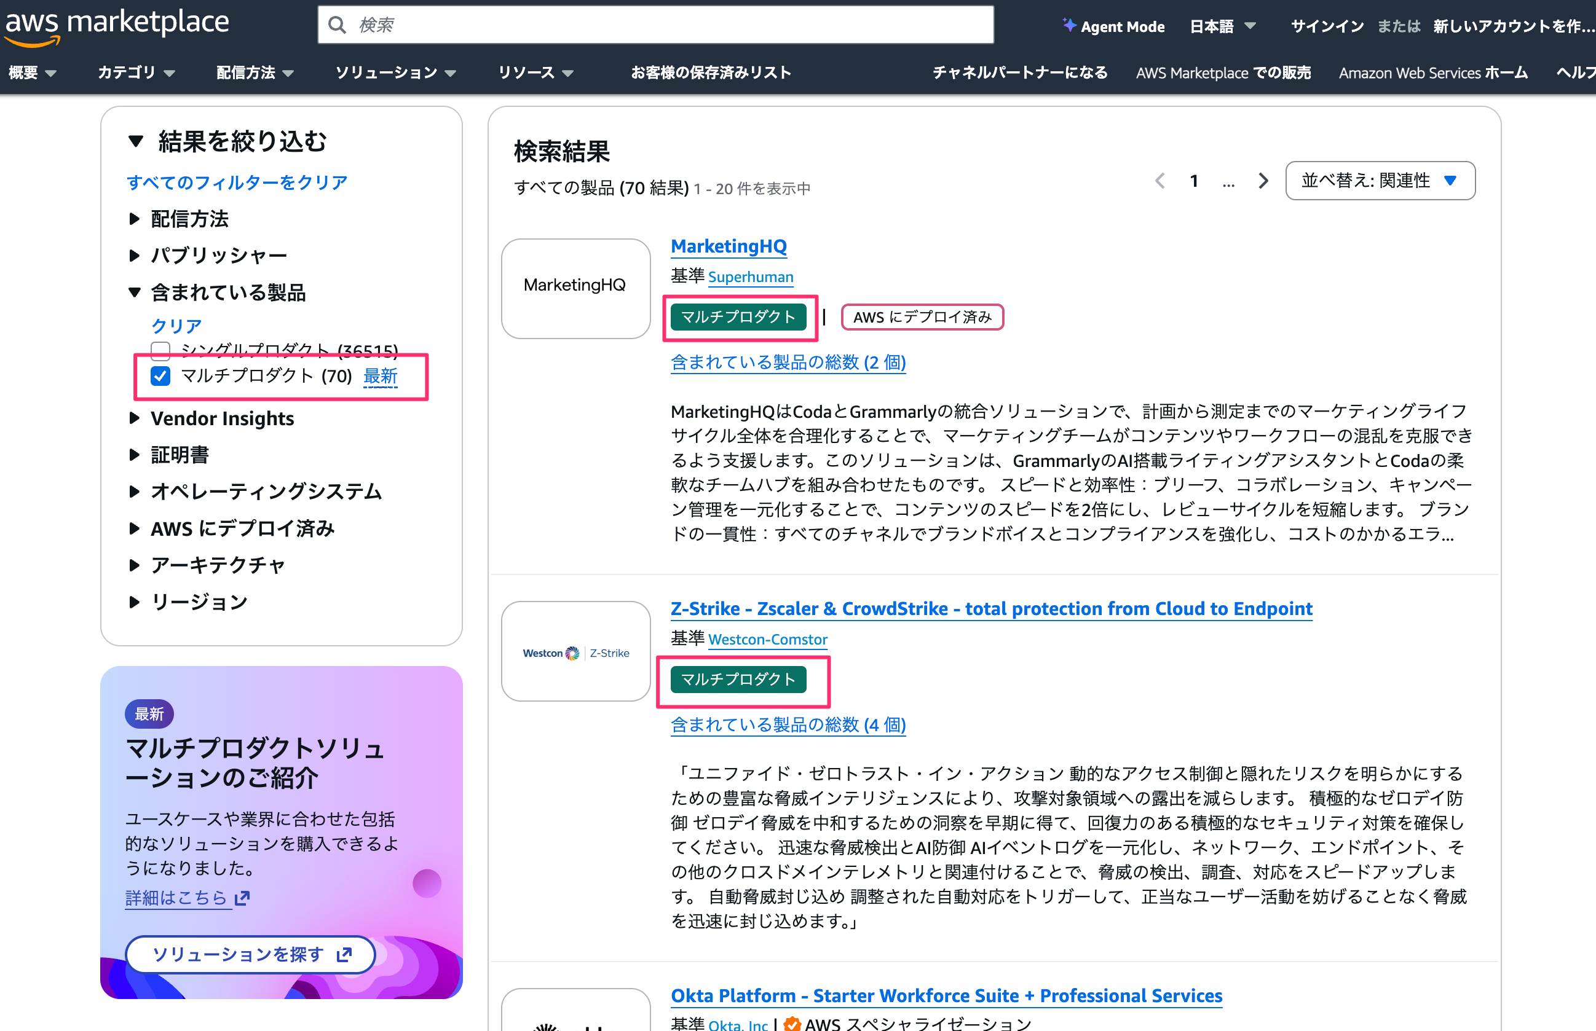Click the external link icon beside 詳細はこちら
This screenshot has width=1596, height=1031.
(242, 898)
